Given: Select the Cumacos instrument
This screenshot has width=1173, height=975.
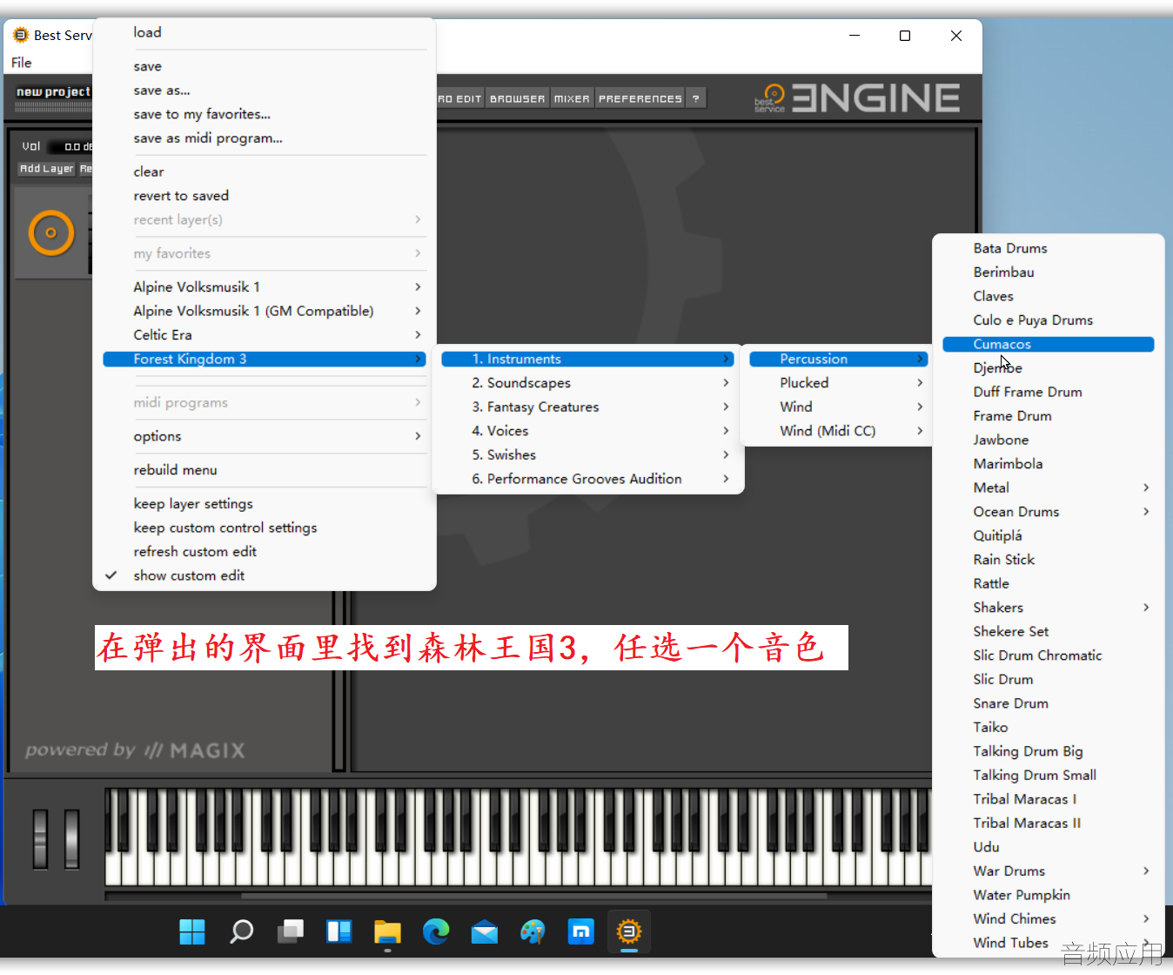Looking at the screenshot, I should click(x=1049, y=344).
